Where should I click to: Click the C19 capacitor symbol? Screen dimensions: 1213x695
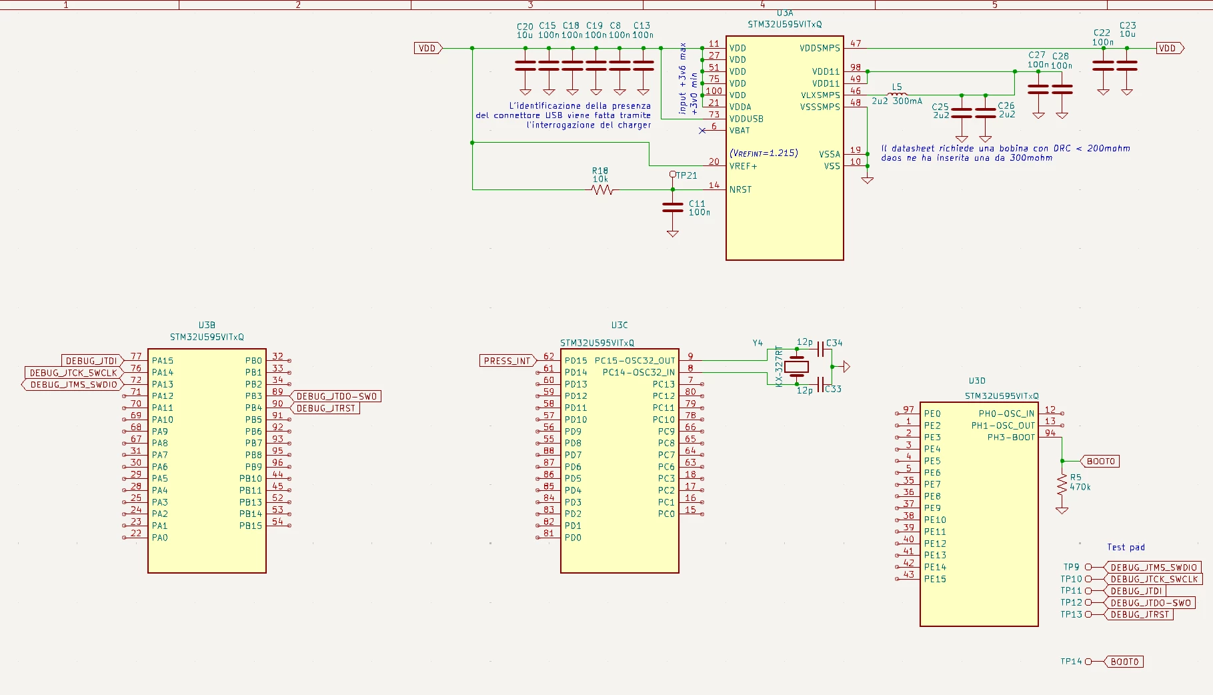click(x=596, y=65)
